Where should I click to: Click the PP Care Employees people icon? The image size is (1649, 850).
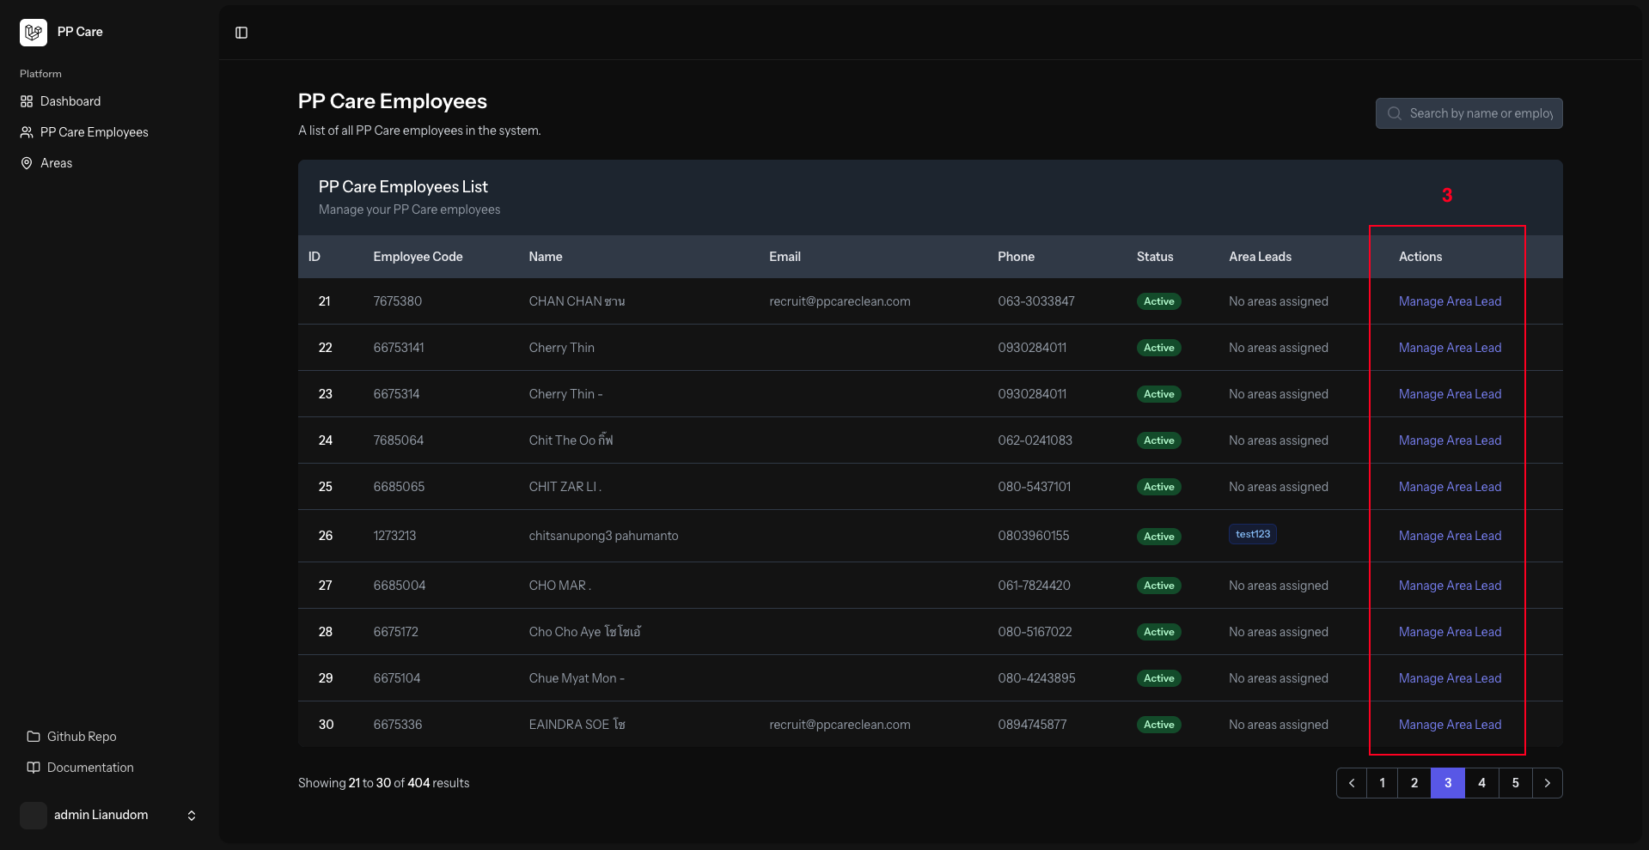point(27,132)
